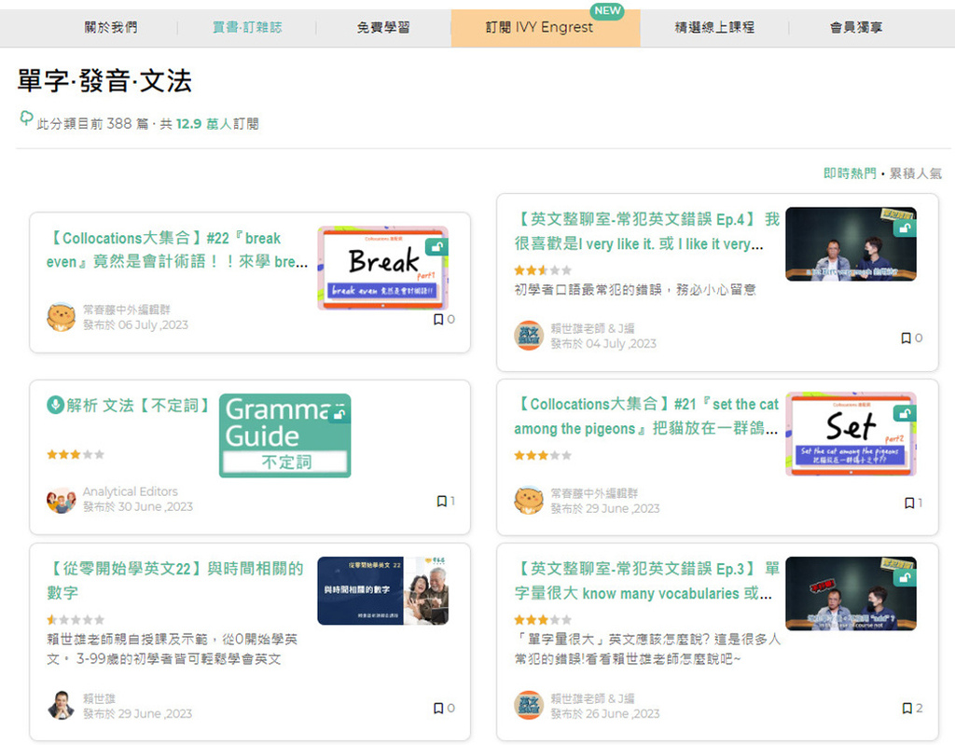Open 英文整聊室 Ep.4 article title
The height and width of the screenshot is (745, 955).
point(647,231)
